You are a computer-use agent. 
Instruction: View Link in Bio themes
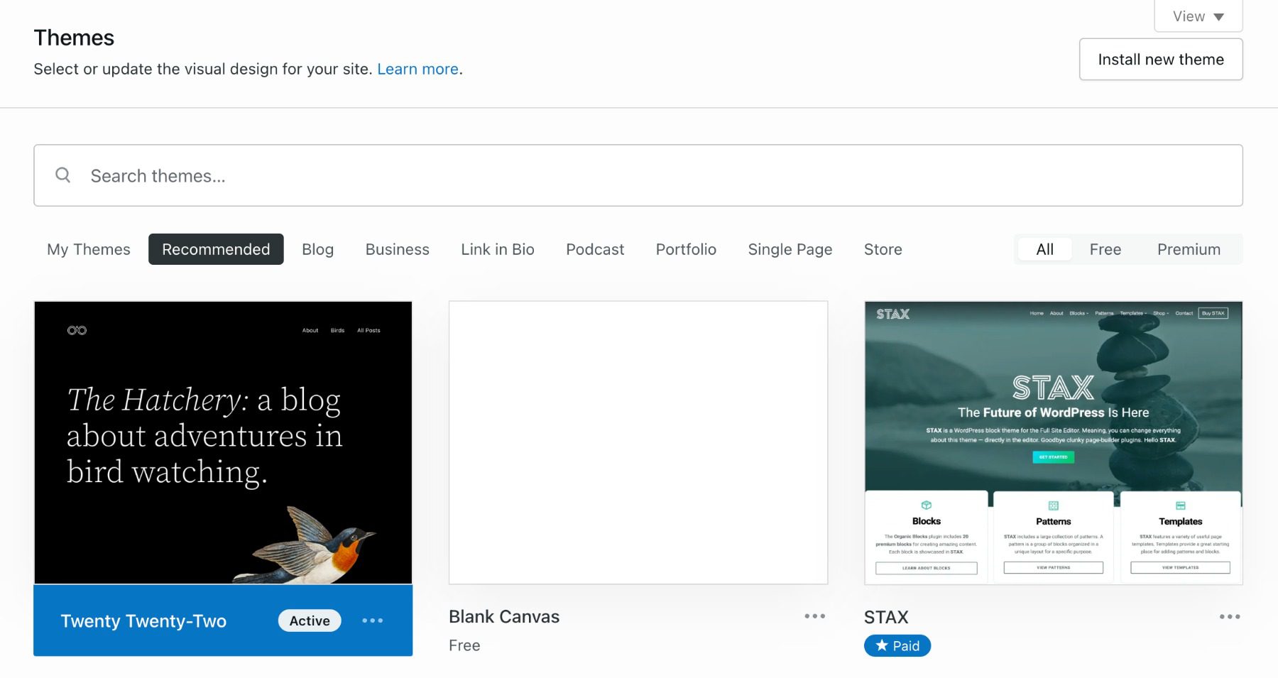pos(497,249)
